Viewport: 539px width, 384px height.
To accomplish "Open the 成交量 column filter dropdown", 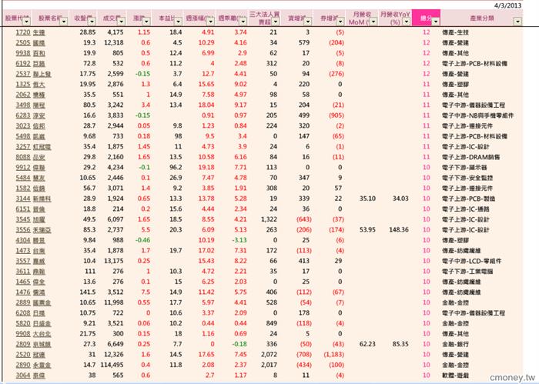I will (x=121, y=22).
